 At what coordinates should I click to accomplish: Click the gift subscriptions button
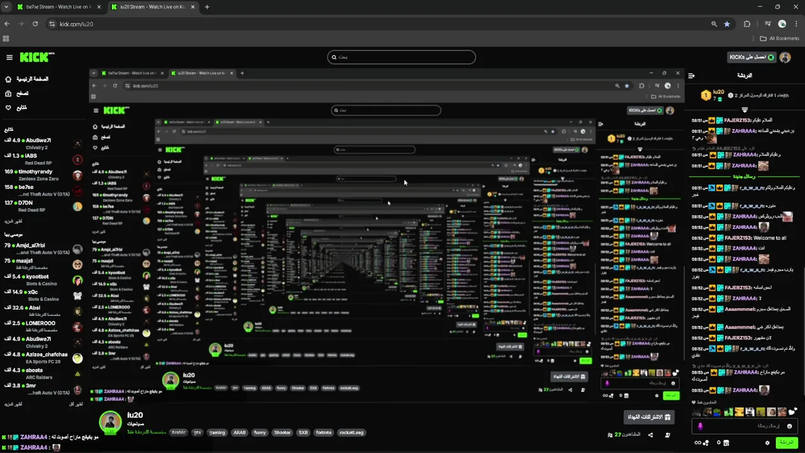tap(649, 417)
